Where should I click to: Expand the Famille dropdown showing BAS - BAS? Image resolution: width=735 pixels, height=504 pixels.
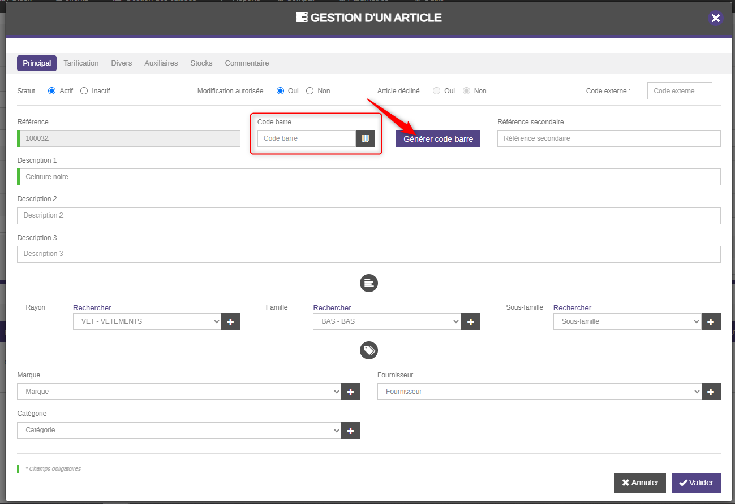tap(386, 321)
